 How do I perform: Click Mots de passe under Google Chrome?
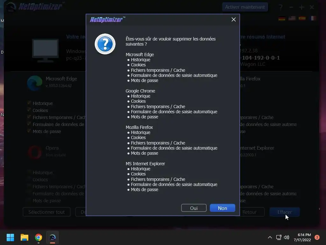point(145,117)
